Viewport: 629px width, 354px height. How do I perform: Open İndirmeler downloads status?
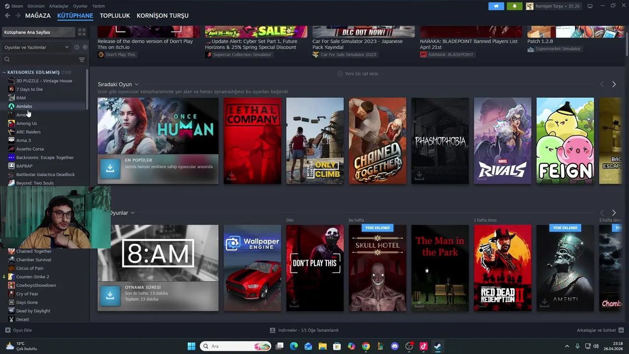click(304, 330)
